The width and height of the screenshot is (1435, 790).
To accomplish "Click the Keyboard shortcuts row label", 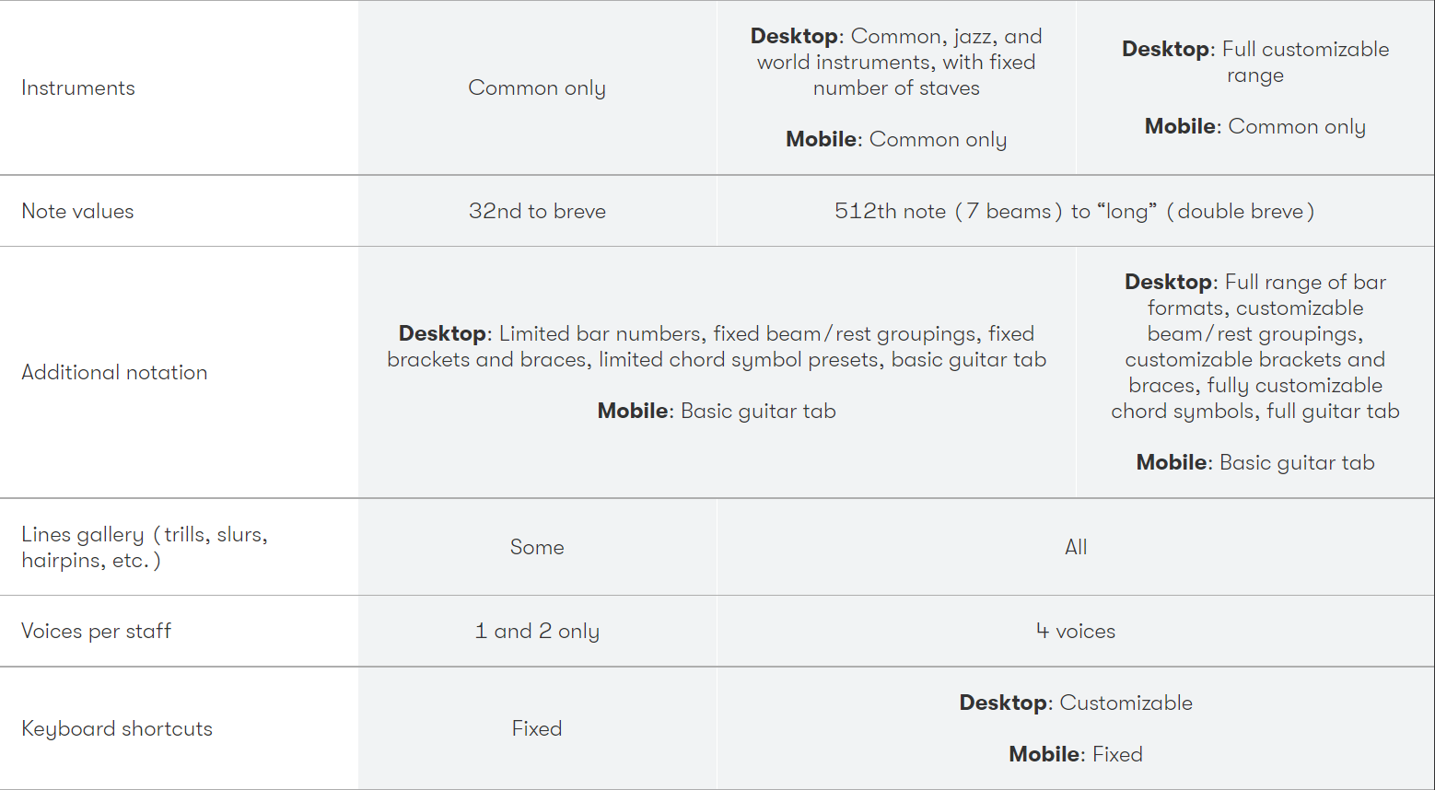I will [x=117, y=729].
